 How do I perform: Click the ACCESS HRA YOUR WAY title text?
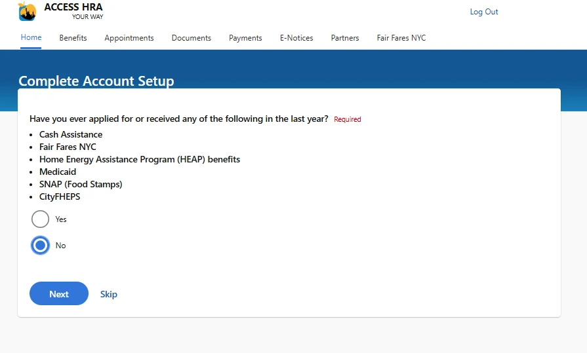tap(73, 11)
